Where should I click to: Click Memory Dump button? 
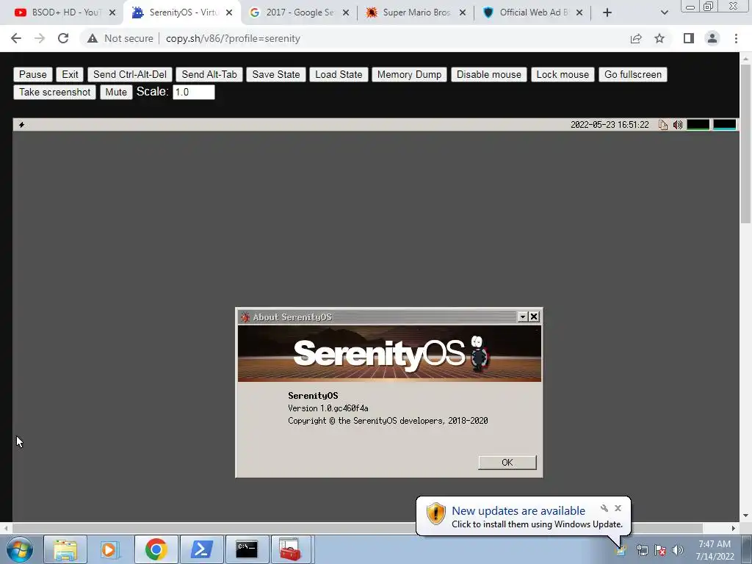[x=409, y=74]
